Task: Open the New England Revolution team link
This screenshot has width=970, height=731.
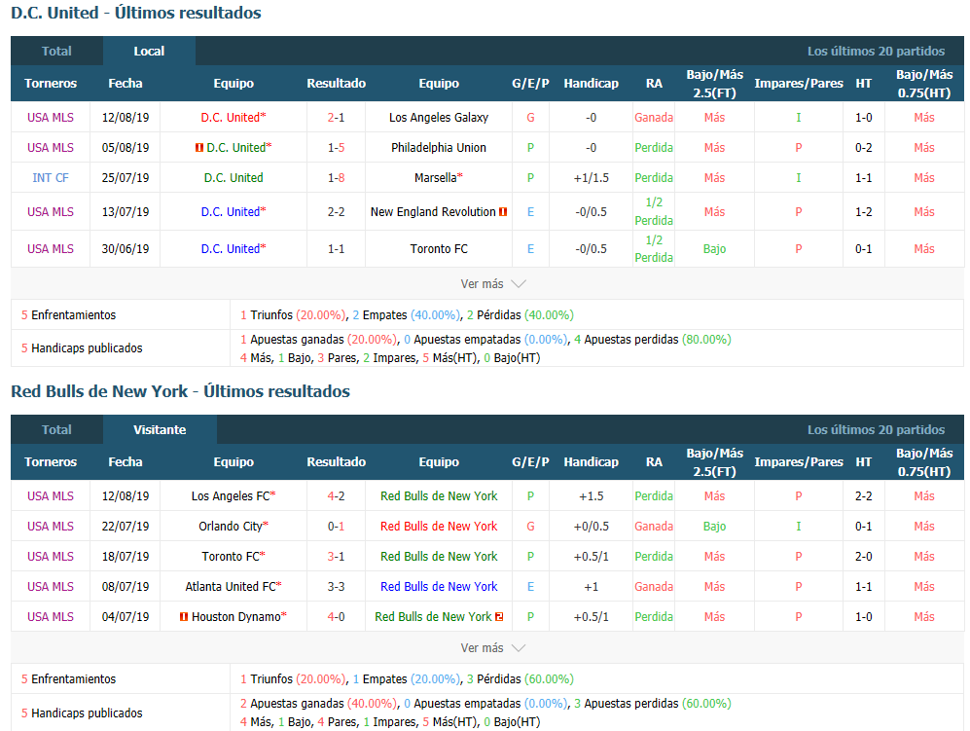Action: [x=433, y=211]
